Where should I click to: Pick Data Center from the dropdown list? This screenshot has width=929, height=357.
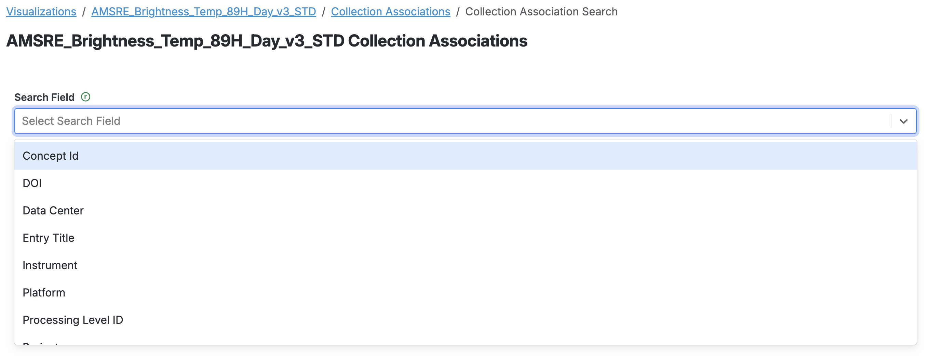point(53,211)
